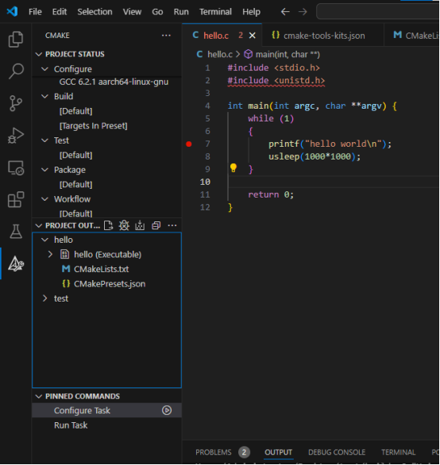Open CMakePresets.json in the outline

110,284
